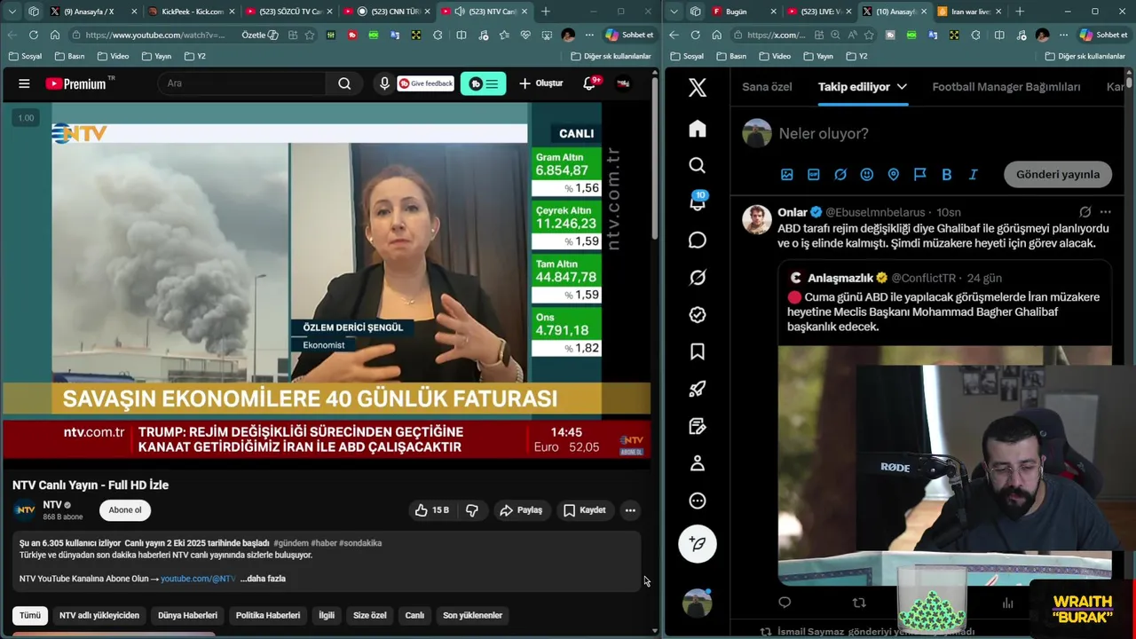Screen dimensions: 1136x639
Task: Retweet the Onlar tweet
Action: pyautogui.click(x=858, y=603)
